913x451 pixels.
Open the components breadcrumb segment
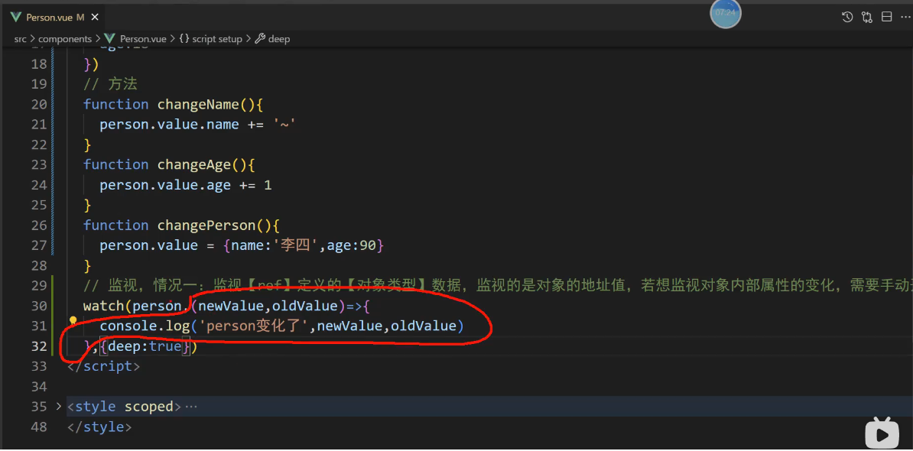pyautogui.click(x=65, y=39)
